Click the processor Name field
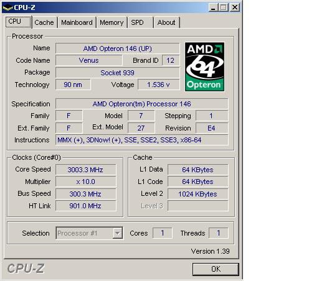 (117, 48)
